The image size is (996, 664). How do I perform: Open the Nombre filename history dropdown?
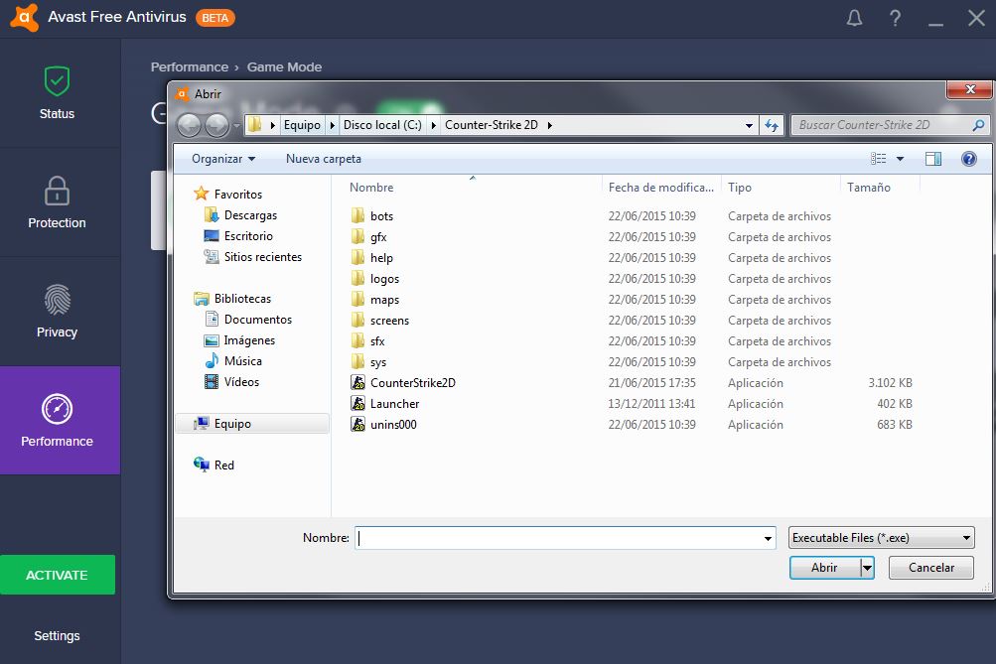click(x=768, y=538)
